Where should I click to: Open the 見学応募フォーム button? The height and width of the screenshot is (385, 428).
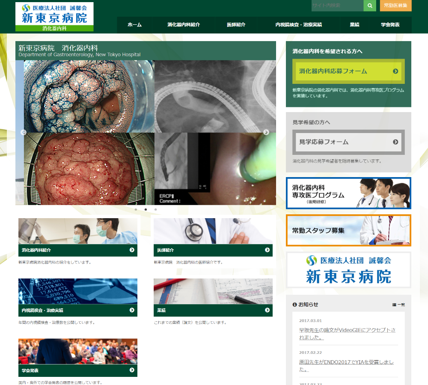348,142
